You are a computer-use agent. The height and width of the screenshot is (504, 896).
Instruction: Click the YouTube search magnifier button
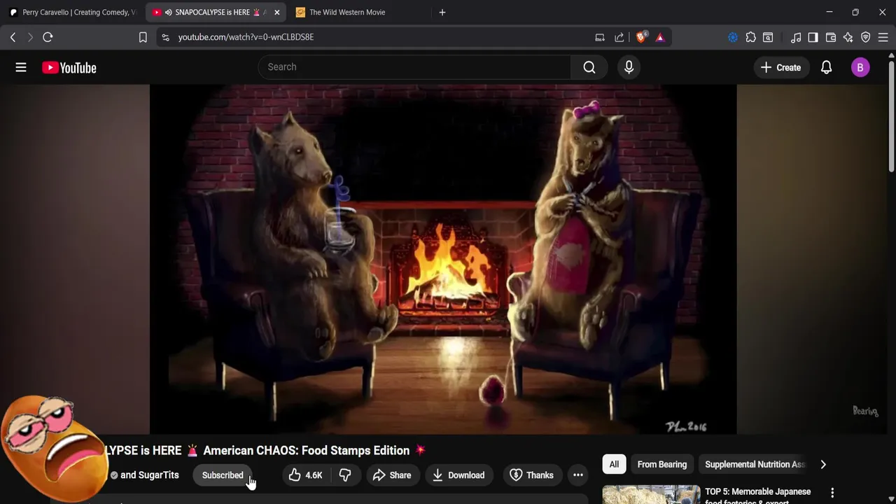pyautogui.click(x=589, y=67)
